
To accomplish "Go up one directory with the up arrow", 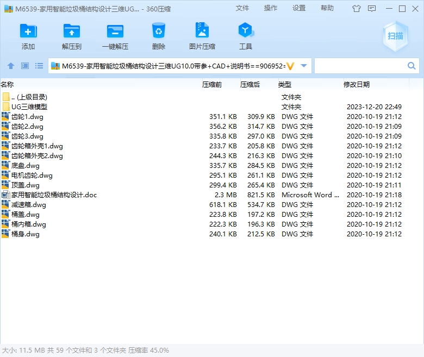I will (11, 66).
